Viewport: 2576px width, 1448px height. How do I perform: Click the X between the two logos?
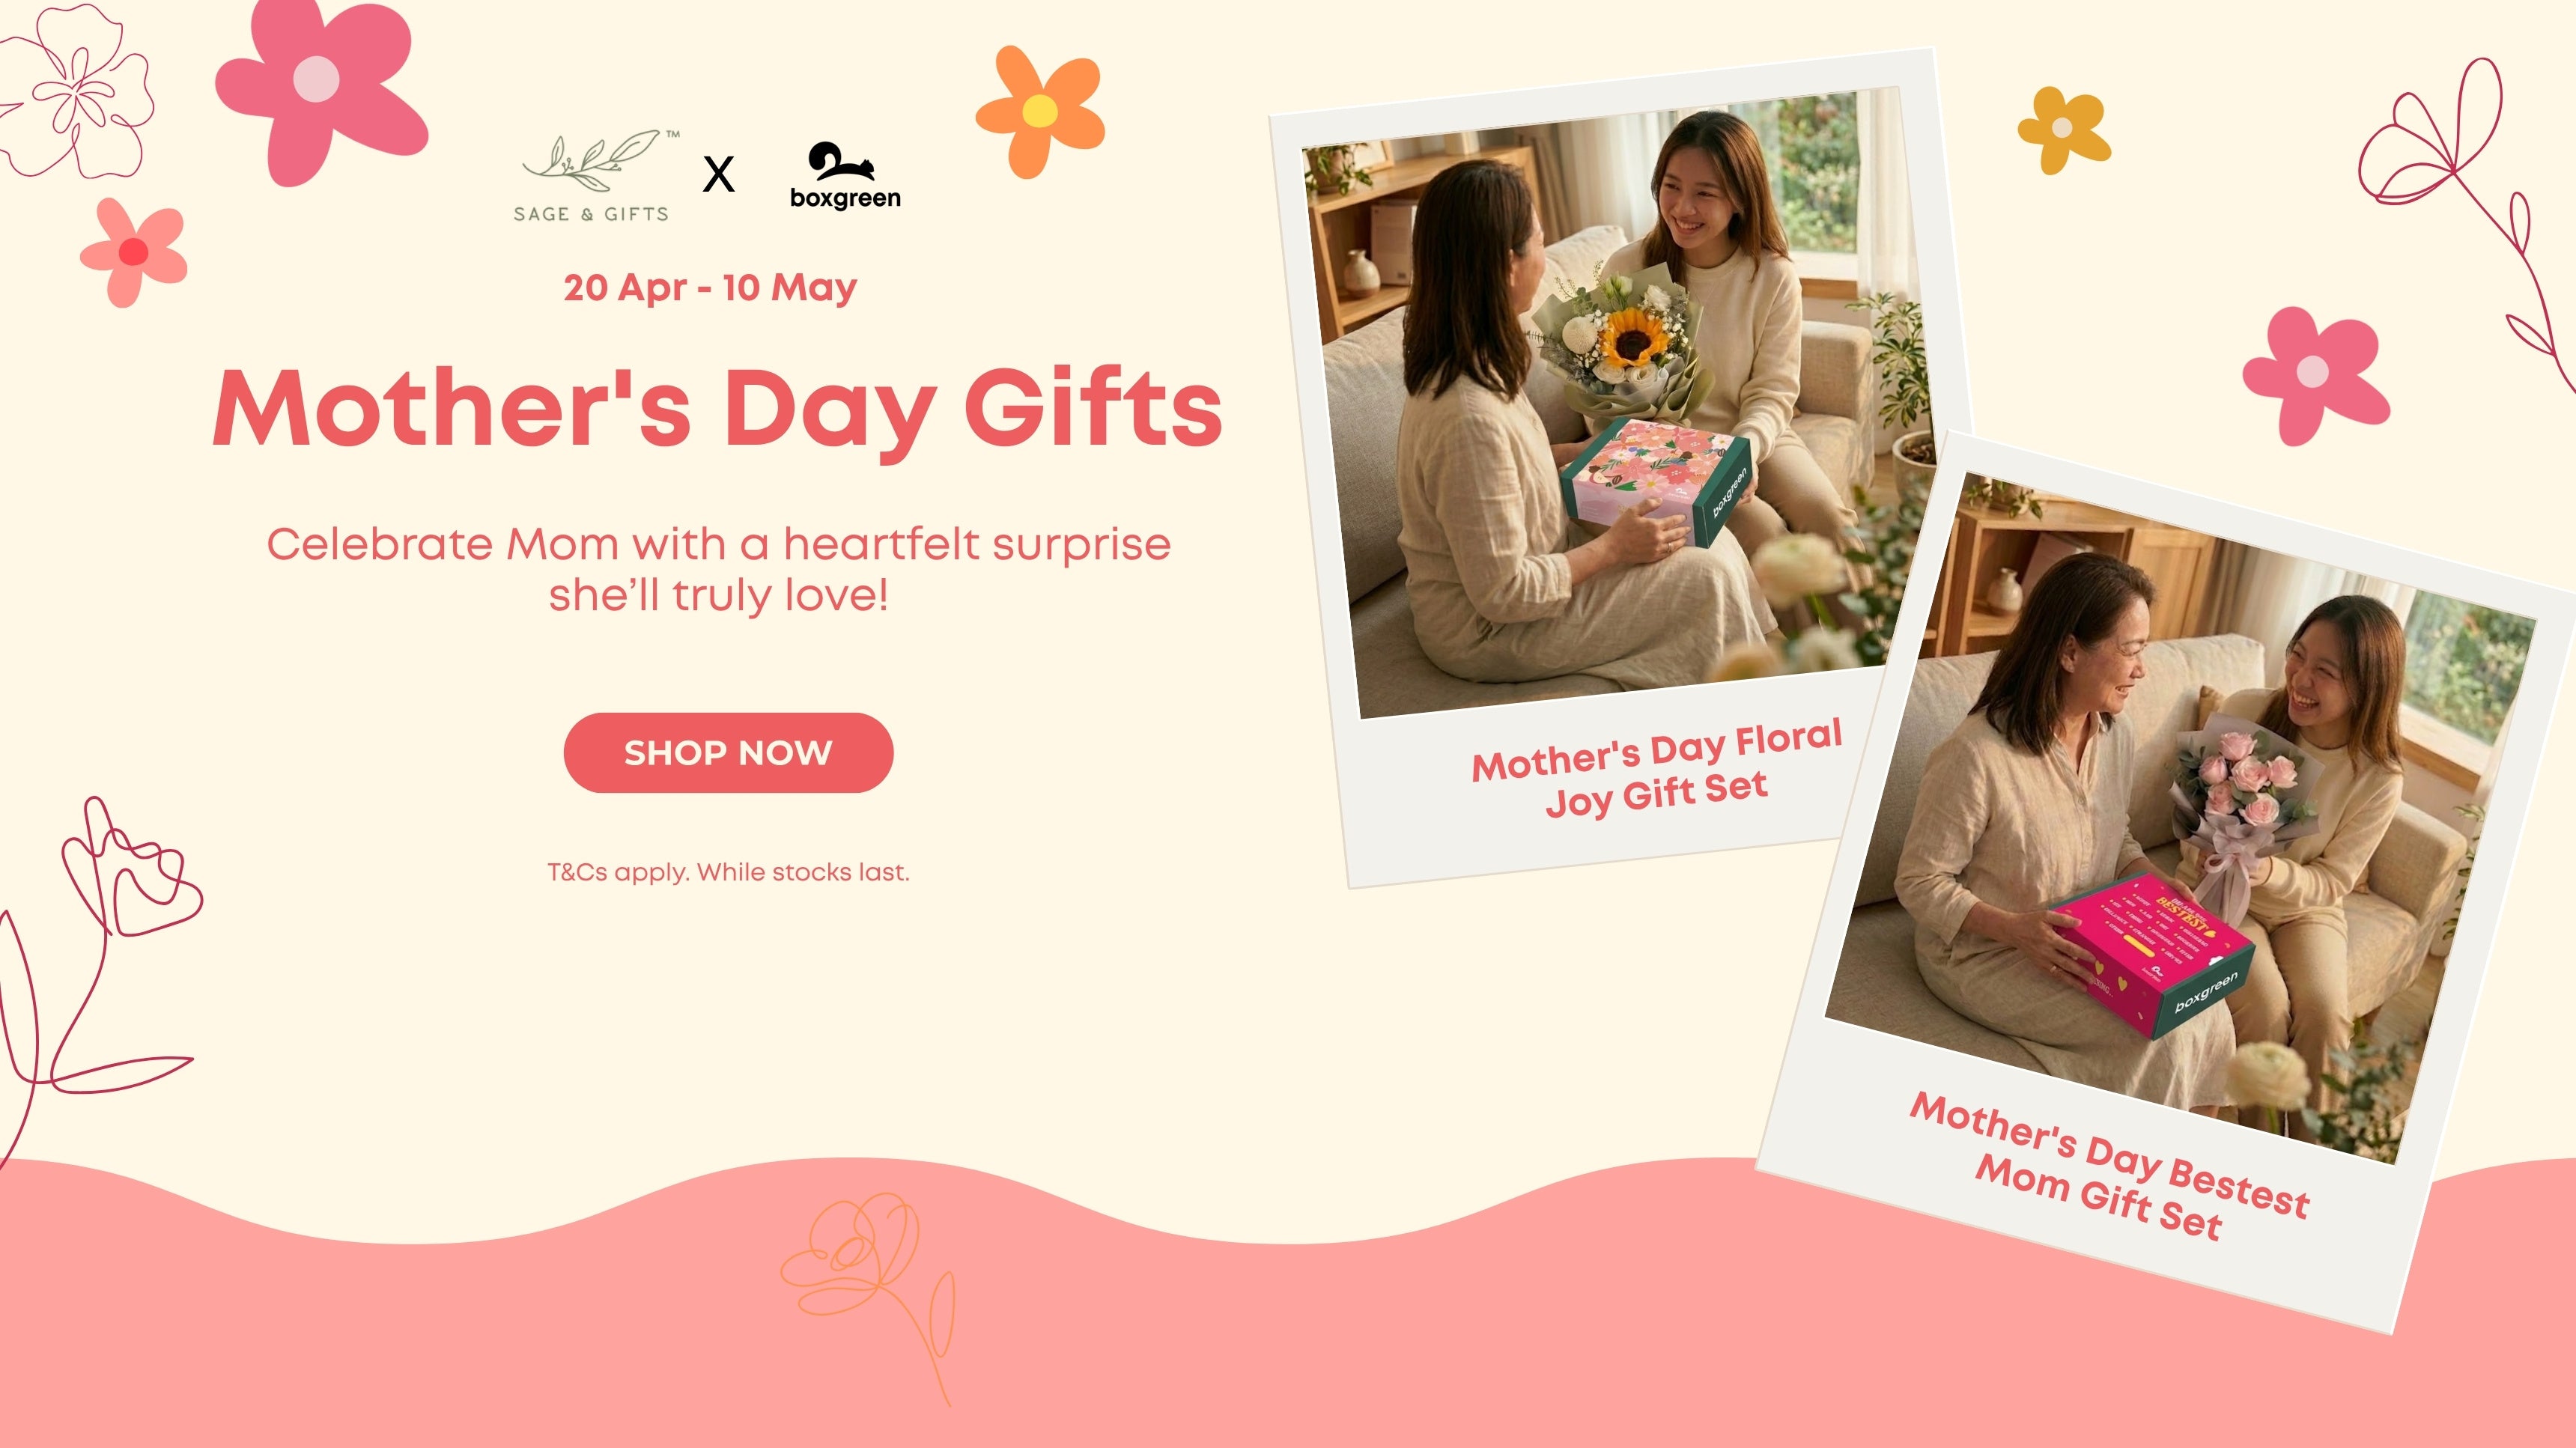click(x=718, y=174)
